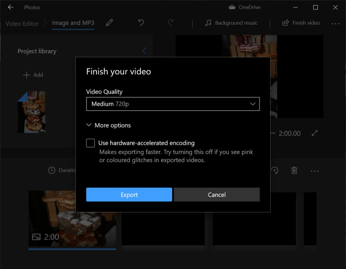Click the Undo arrow icon

click(x=141, y=23)
